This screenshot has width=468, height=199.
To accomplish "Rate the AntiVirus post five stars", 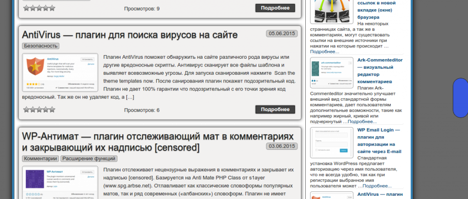I will [x=52, y=109].
